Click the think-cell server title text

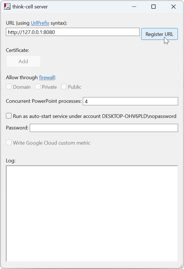30,7
